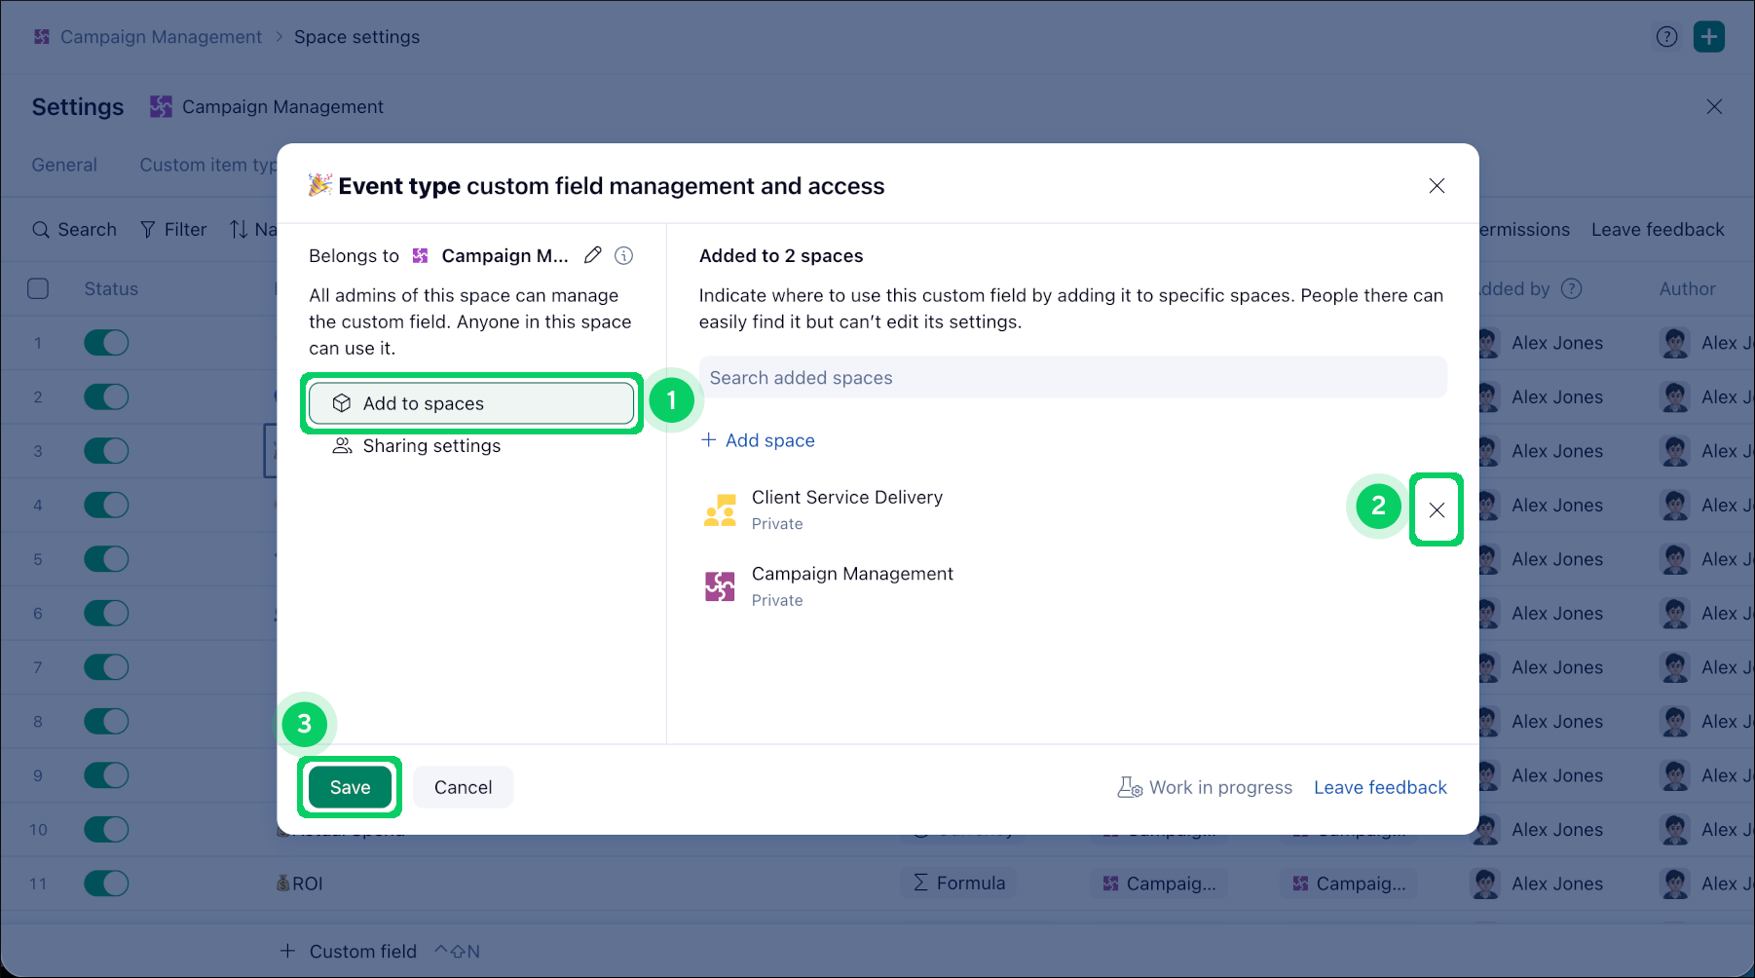The image size is (1755, 978).
Task: Toggle status switch in row 5
Action: click(106, 559)
